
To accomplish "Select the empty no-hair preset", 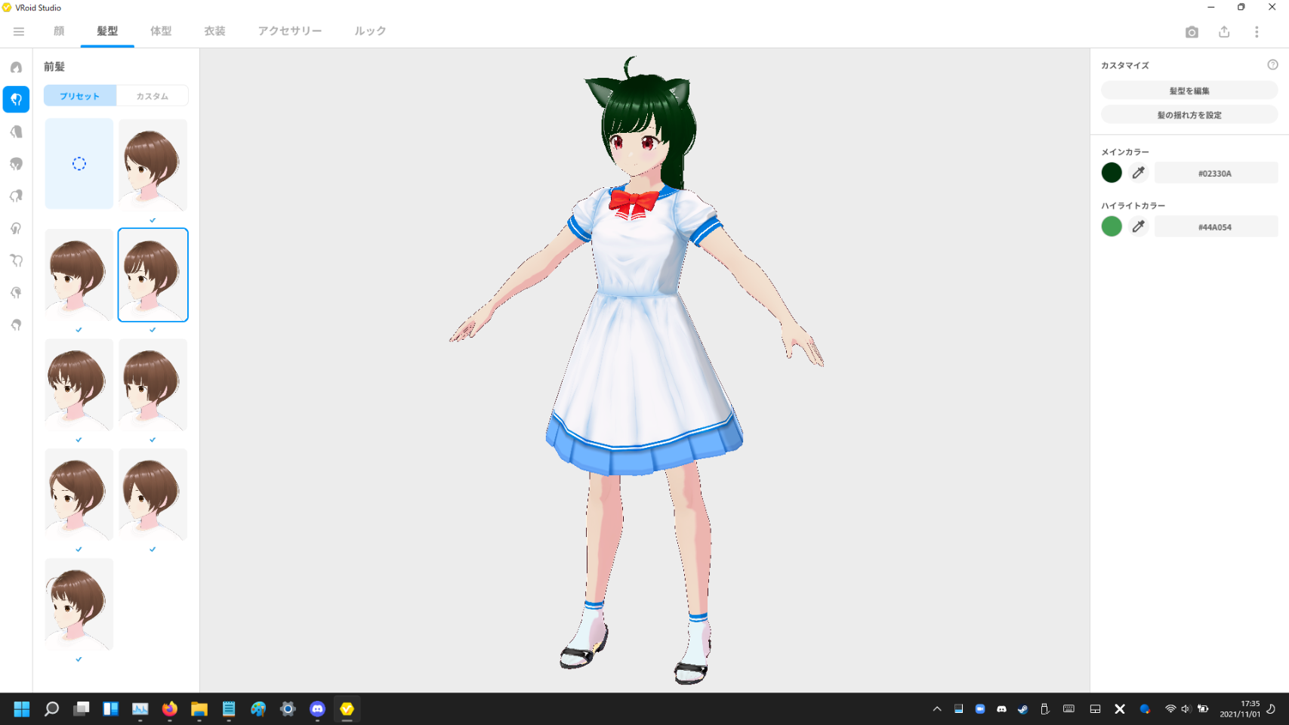I will (79, 164).
